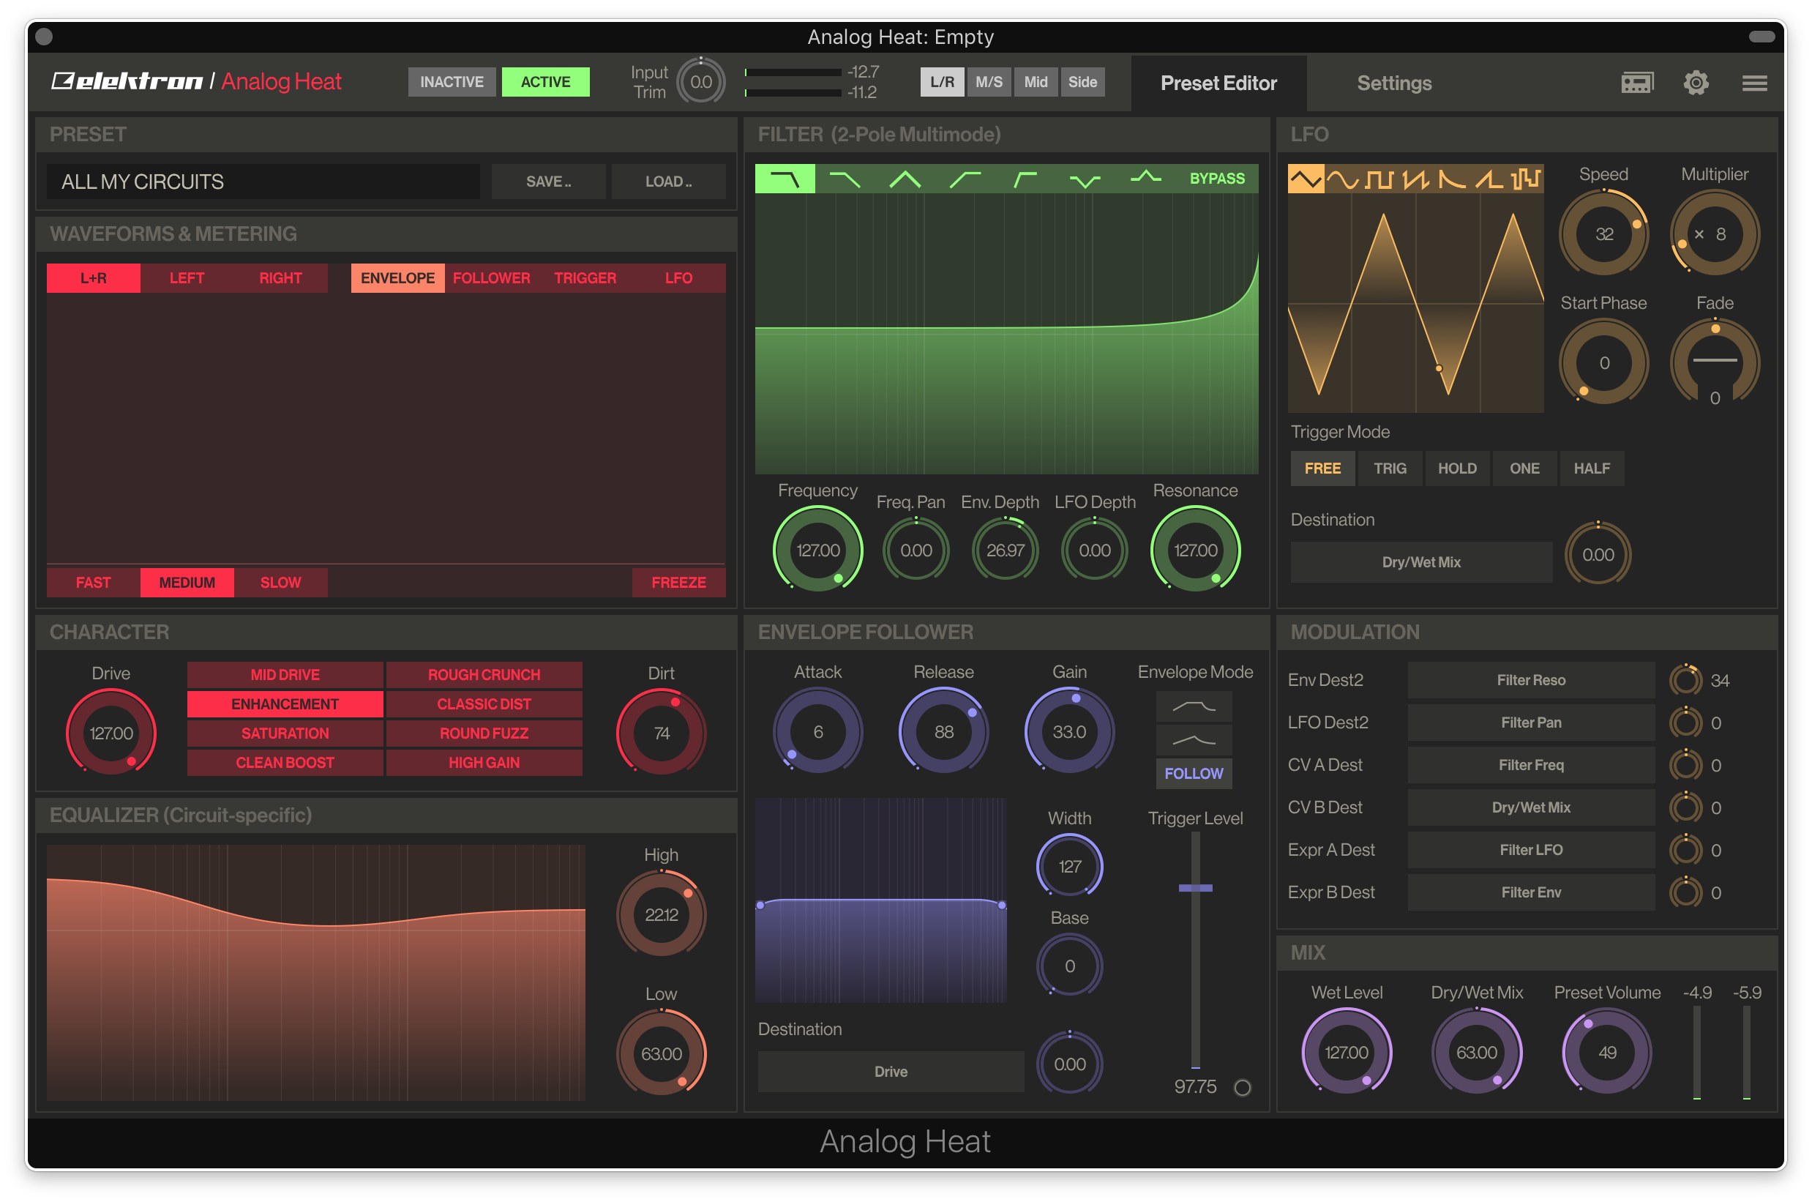The height and width of the screenshot is (1202, 1812).
Task: Activate the SATURATION character circuit
Action: tap(284, 733)
